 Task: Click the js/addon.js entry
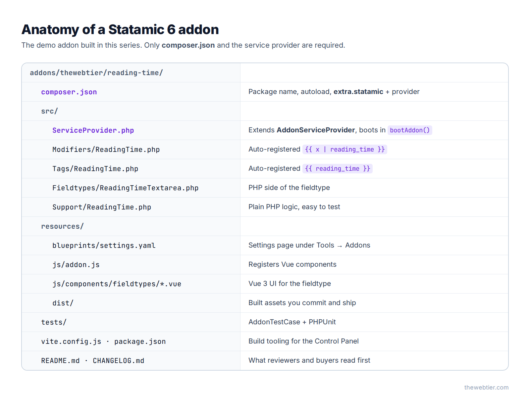click(76, 265)
